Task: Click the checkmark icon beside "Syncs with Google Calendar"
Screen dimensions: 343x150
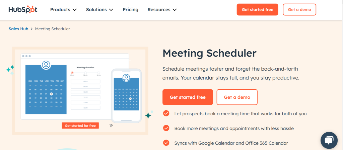Action: 166,143
